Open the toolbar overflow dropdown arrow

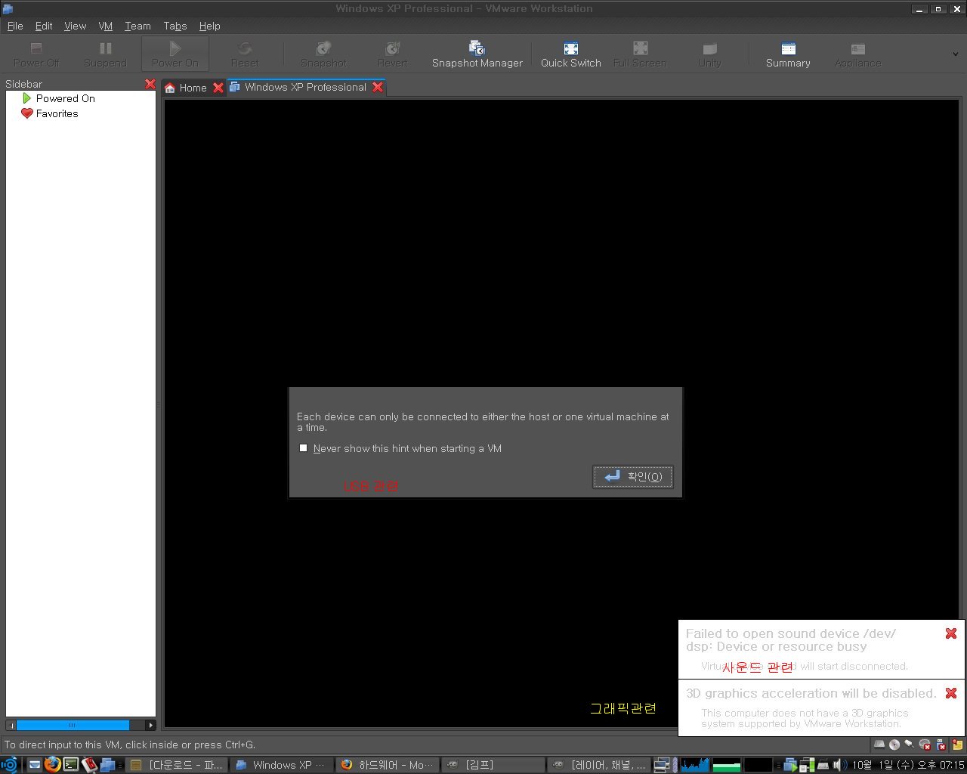(x=956, y=53)
